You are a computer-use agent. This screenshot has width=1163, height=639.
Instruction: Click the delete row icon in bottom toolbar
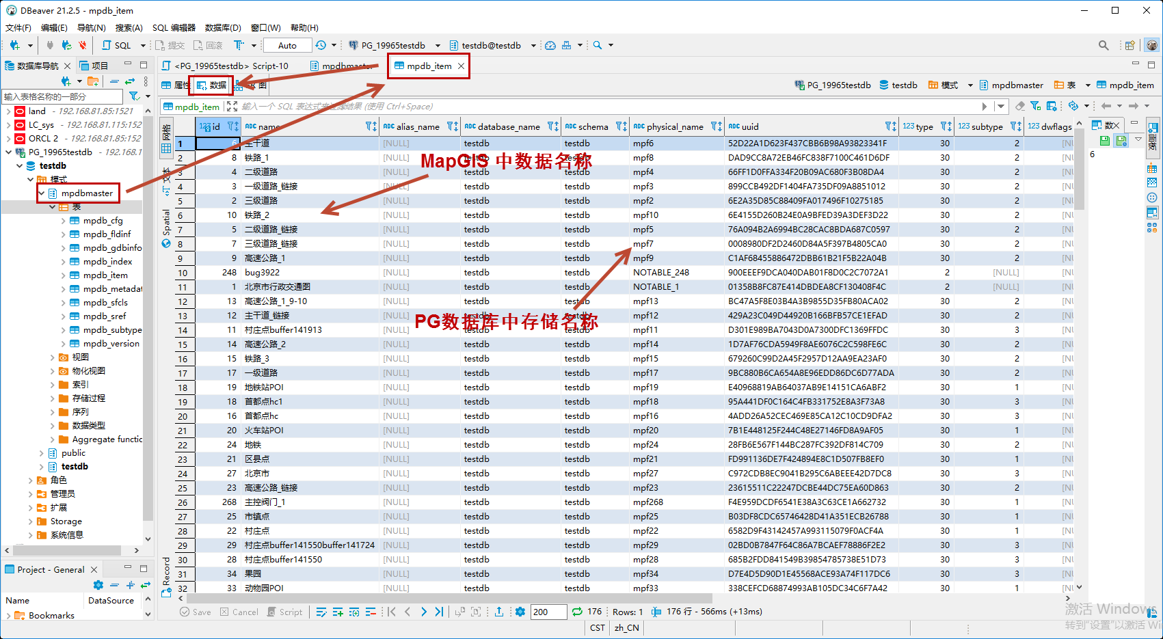pos(371,612)
